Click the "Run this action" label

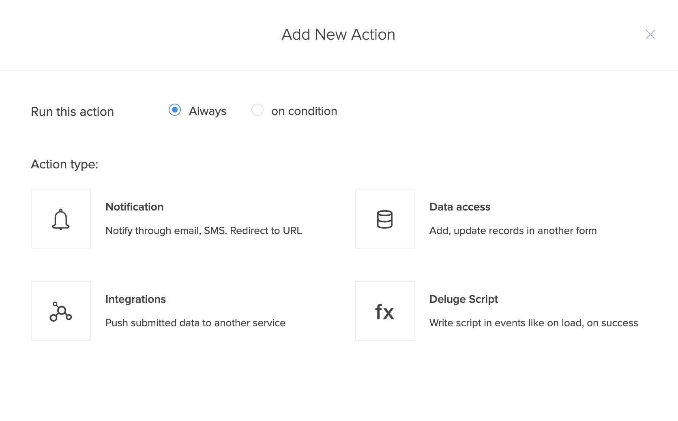click(x=73, y=112)
